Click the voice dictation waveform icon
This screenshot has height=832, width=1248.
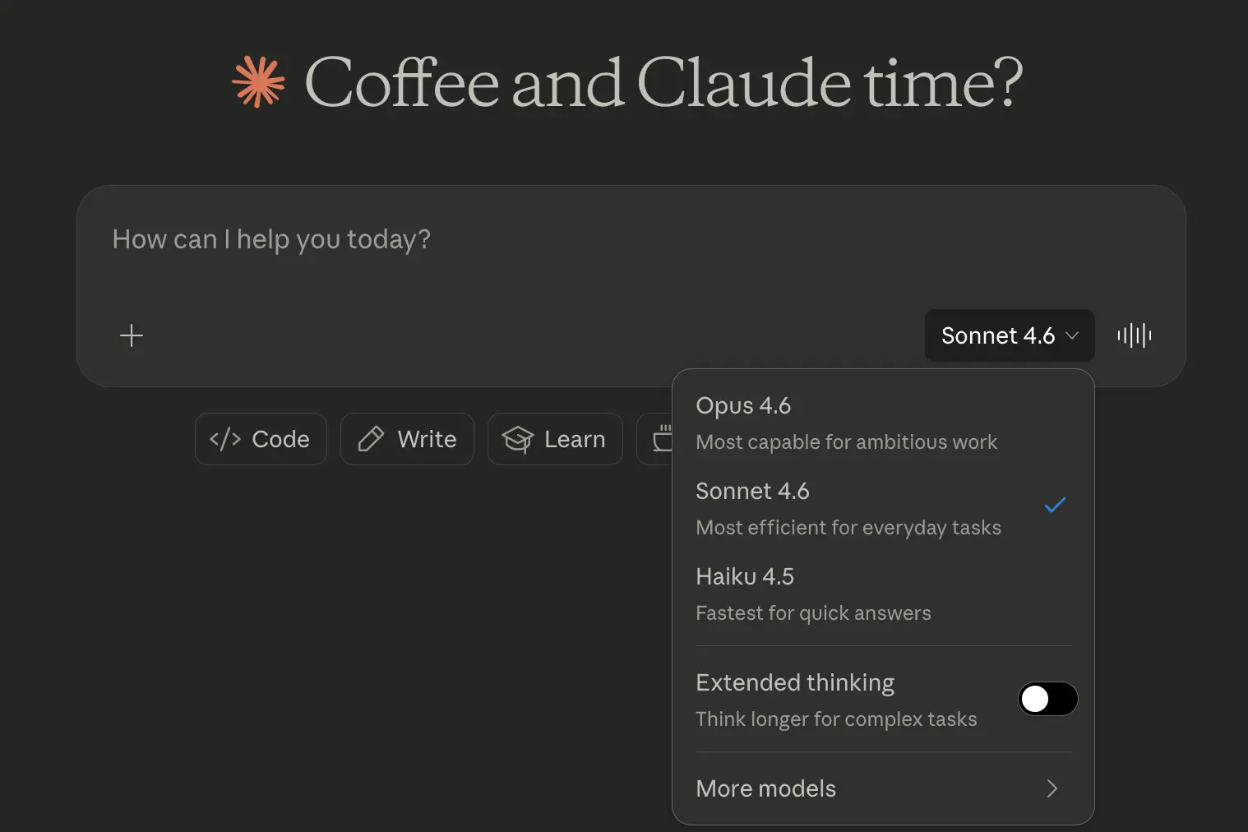tap(1135, 335)
